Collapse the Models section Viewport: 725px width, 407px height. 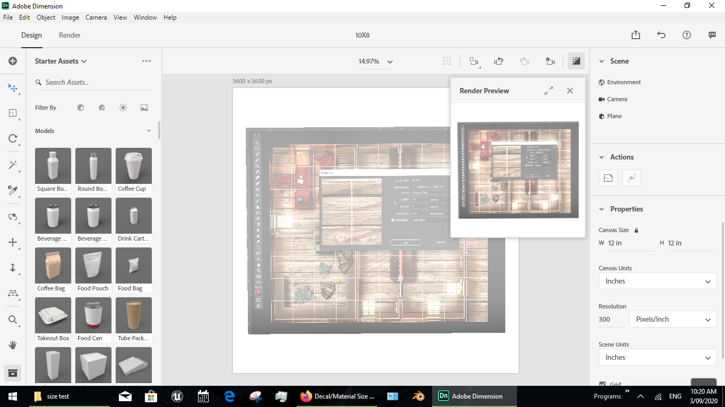[x=149, y=131]
